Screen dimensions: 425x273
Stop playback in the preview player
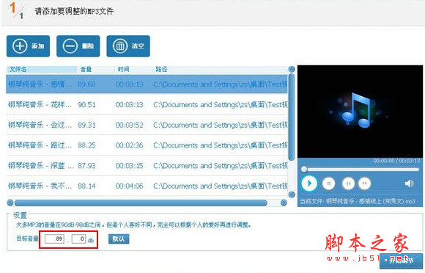(328, 183)
